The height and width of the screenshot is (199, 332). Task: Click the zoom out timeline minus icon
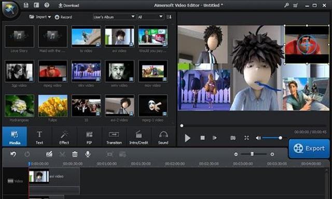pos(236,154)
